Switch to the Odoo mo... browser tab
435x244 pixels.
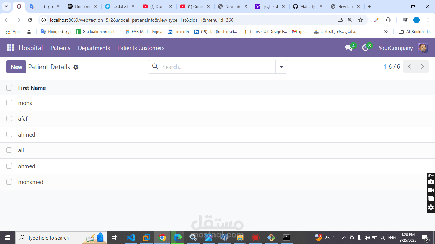tap(82, 6)
